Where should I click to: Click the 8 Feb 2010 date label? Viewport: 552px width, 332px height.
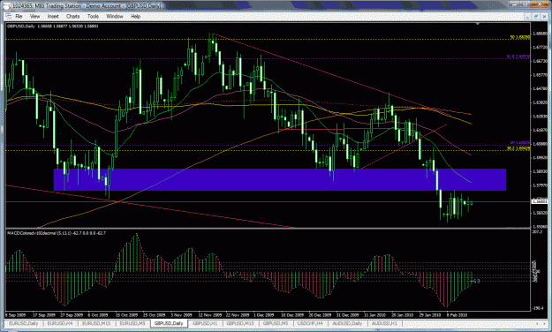point(457,315)
